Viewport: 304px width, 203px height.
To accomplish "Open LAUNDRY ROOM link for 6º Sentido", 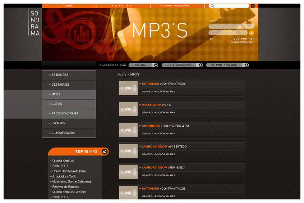I will [x=154, y=146].
